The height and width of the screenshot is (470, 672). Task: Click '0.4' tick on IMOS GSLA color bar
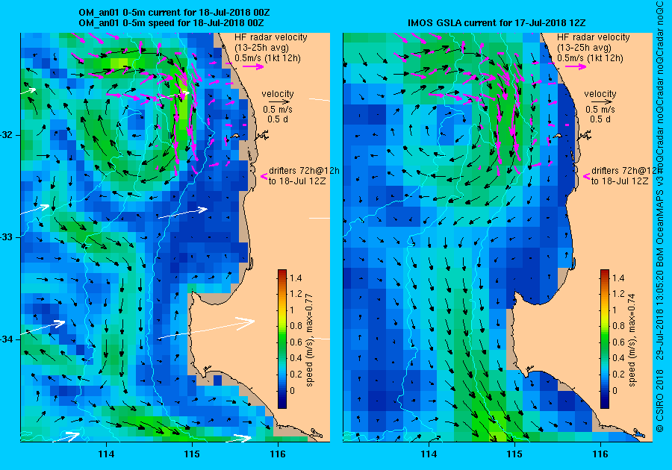coord(618,358)
